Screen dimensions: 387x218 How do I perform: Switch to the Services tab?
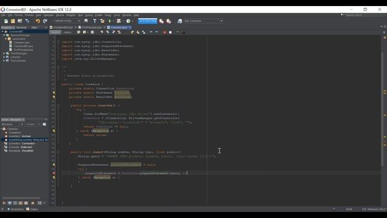point(22,28)
